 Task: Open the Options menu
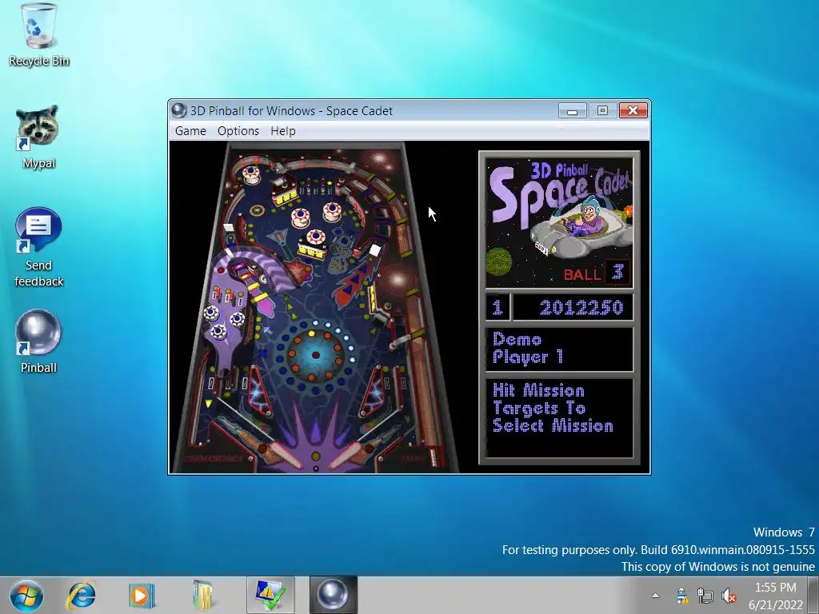238,131
